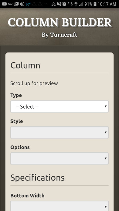The width and height of the screenshot is (119, 211).
Task: Open the Type dropdown showing -- Select --
Action: click(59, 107)
